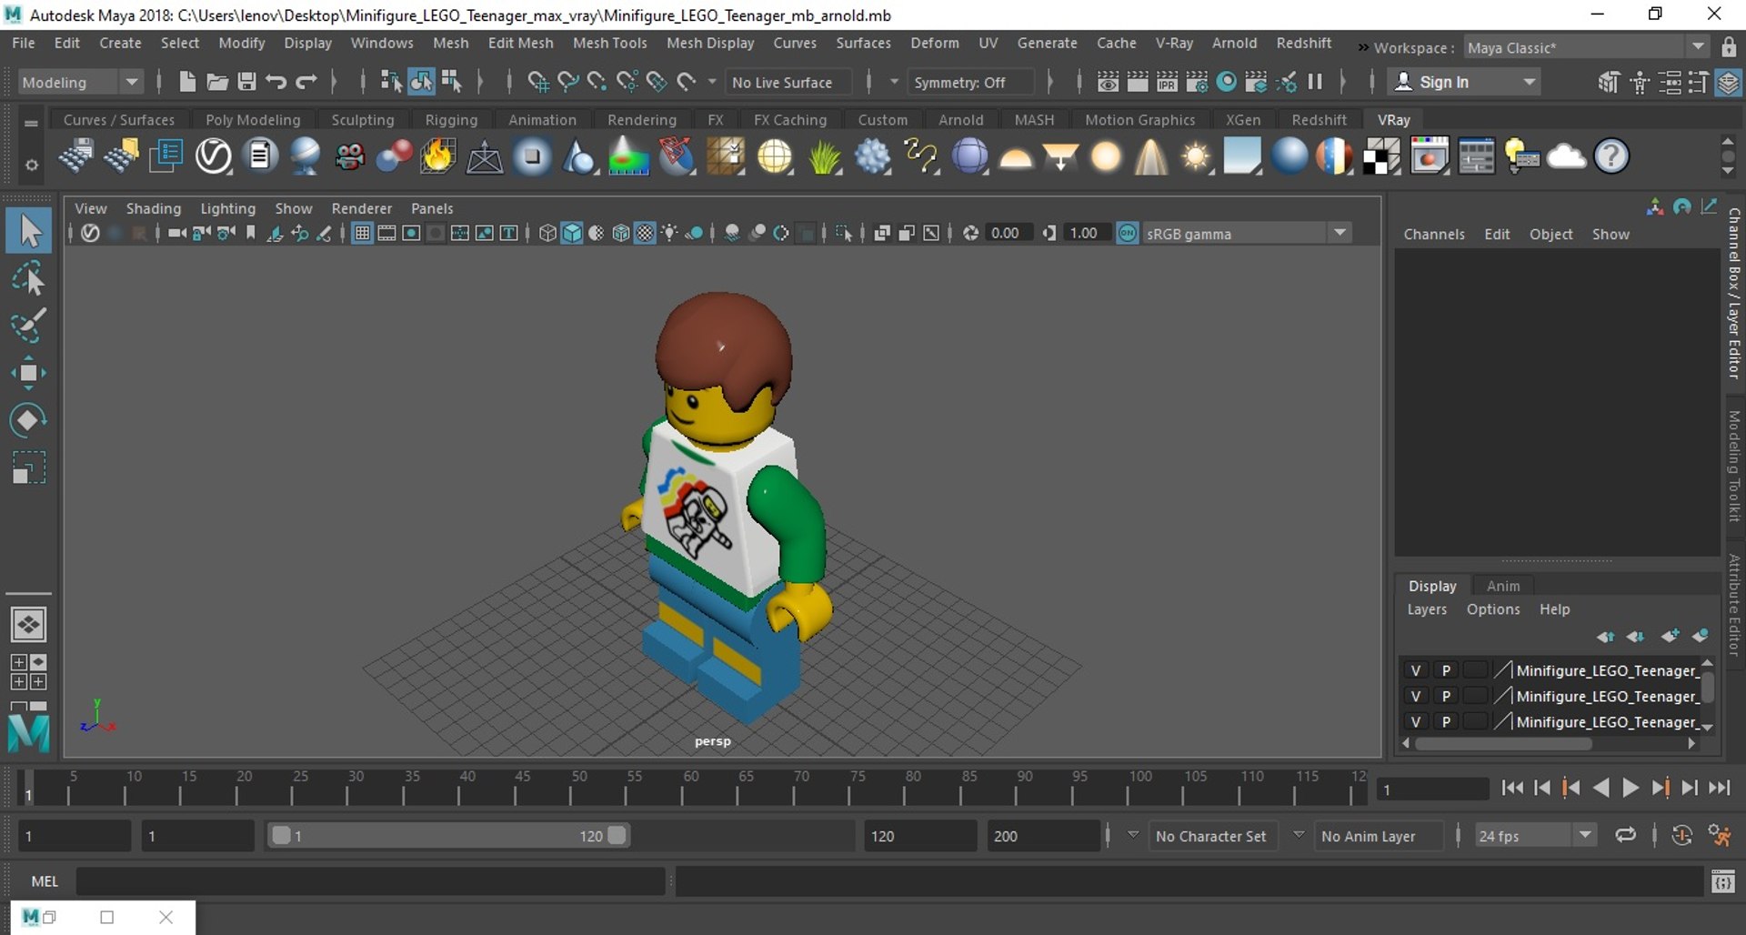Undo the last action with the arrow icon
Image resolution: width=1746 pixels, height=935 pixels.
[x=276, y=82]
